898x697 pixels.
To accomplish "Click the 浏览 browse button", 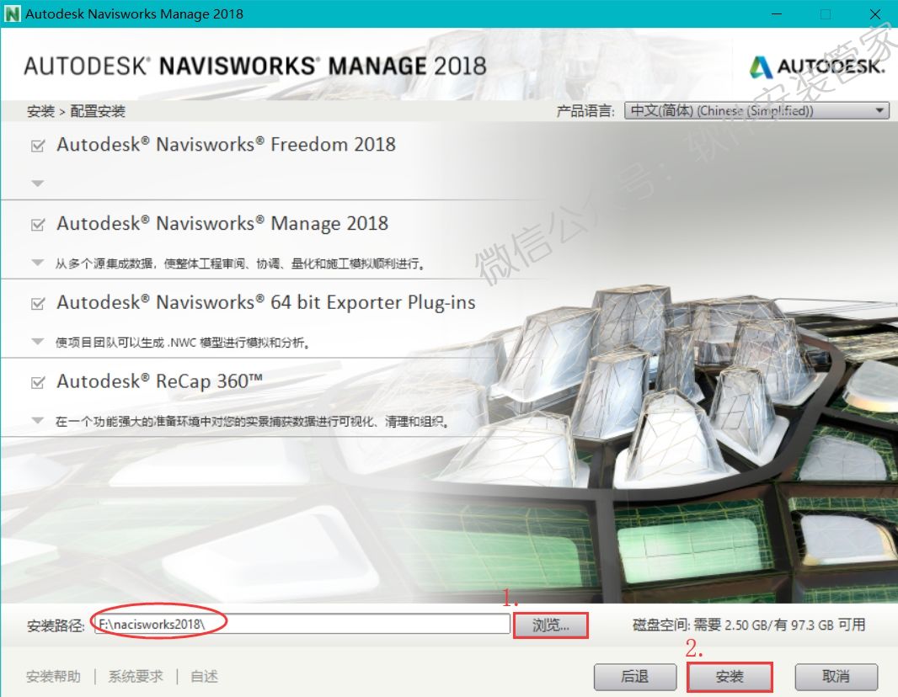I will (x=550, y=625).
